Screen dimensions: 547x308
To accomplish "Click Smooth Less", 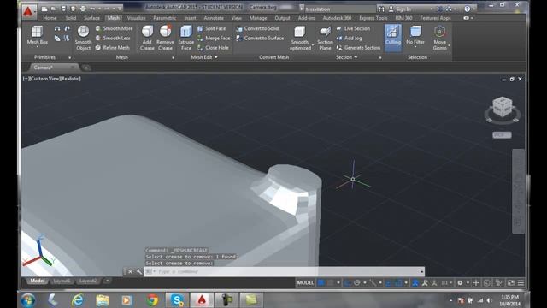I will [113, 38].
